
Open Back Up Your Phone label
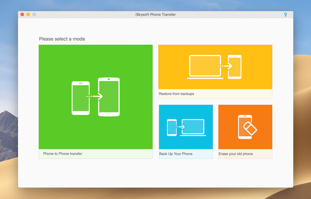pyautogui.click(x=176, y=154)
